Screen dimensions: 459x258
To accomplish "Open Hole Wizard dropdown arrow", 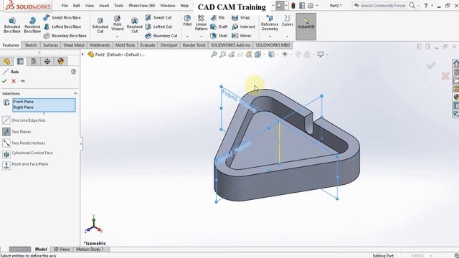I will tap(117, 37).
